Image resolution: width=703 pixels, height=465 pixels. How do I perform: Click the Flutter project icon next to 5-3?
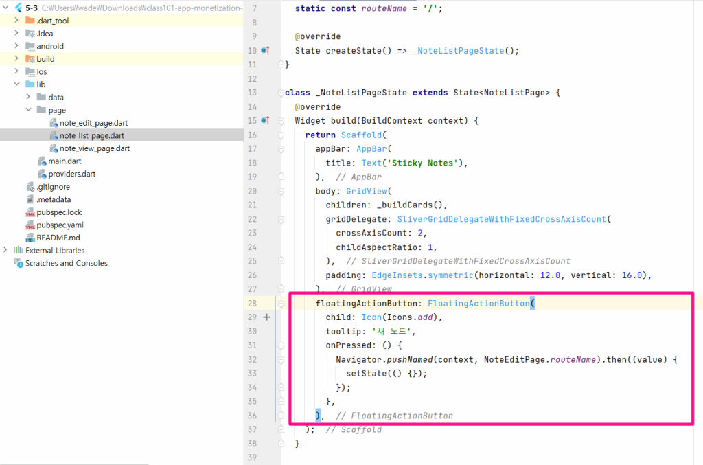click(x=17, y=8)
